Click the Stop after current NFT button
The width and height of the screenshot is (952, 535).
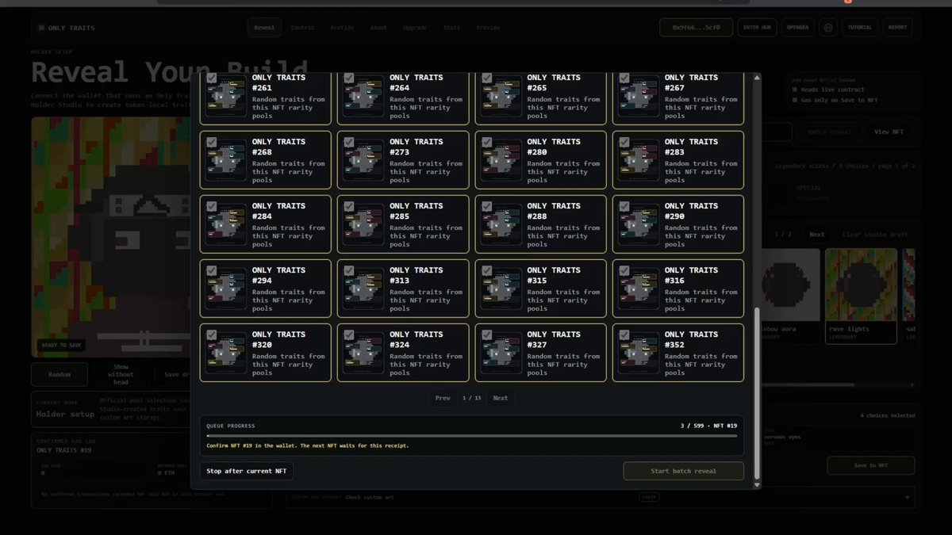[247, 471]
